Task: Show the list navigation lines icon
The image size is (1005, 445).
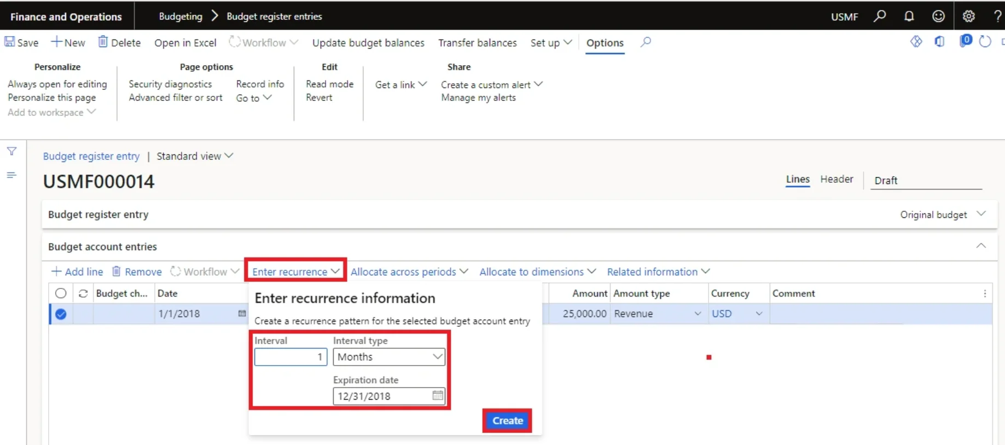Action: click(x=11, y=175)
